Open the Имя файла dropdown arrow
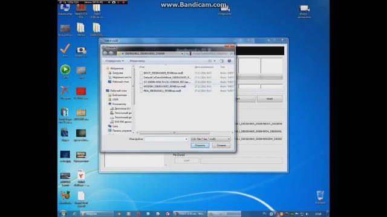This screenshot has width=387, height=217. point(186,139)
